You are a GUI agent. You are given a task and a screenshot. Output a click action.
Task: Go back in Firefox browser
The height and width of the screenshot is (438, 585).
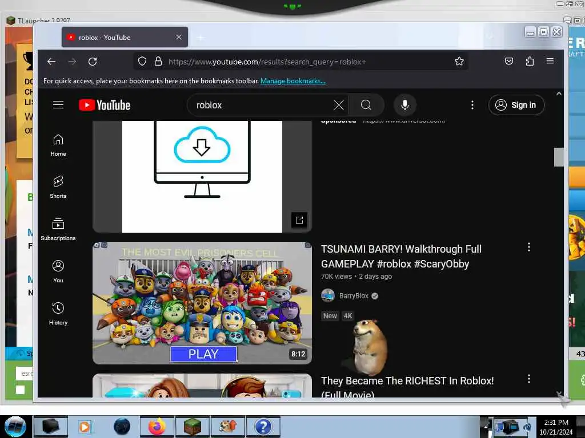pos(51,62)
